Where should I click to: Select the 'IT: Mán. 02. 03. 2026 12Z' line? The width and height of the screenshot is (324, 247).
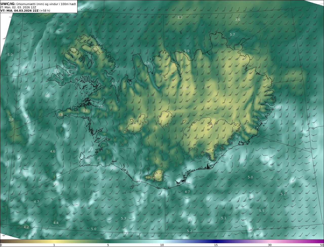click(x=18, y=7)
